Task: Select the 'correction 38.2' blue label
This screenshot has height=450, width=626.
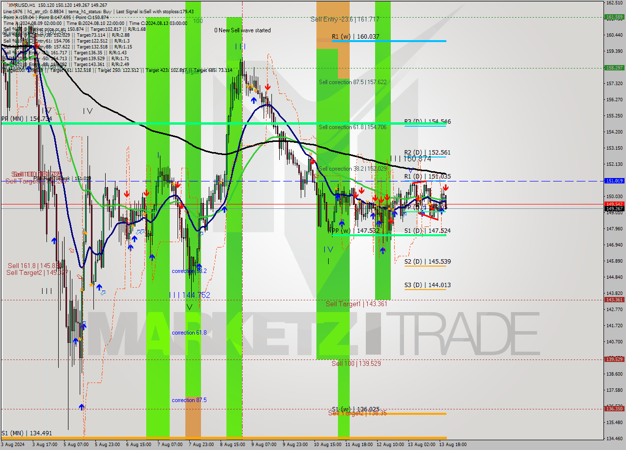Action: [189, 271]
